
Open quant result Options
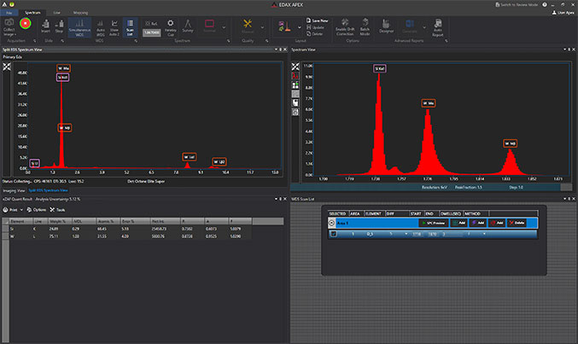coord(37,210)
